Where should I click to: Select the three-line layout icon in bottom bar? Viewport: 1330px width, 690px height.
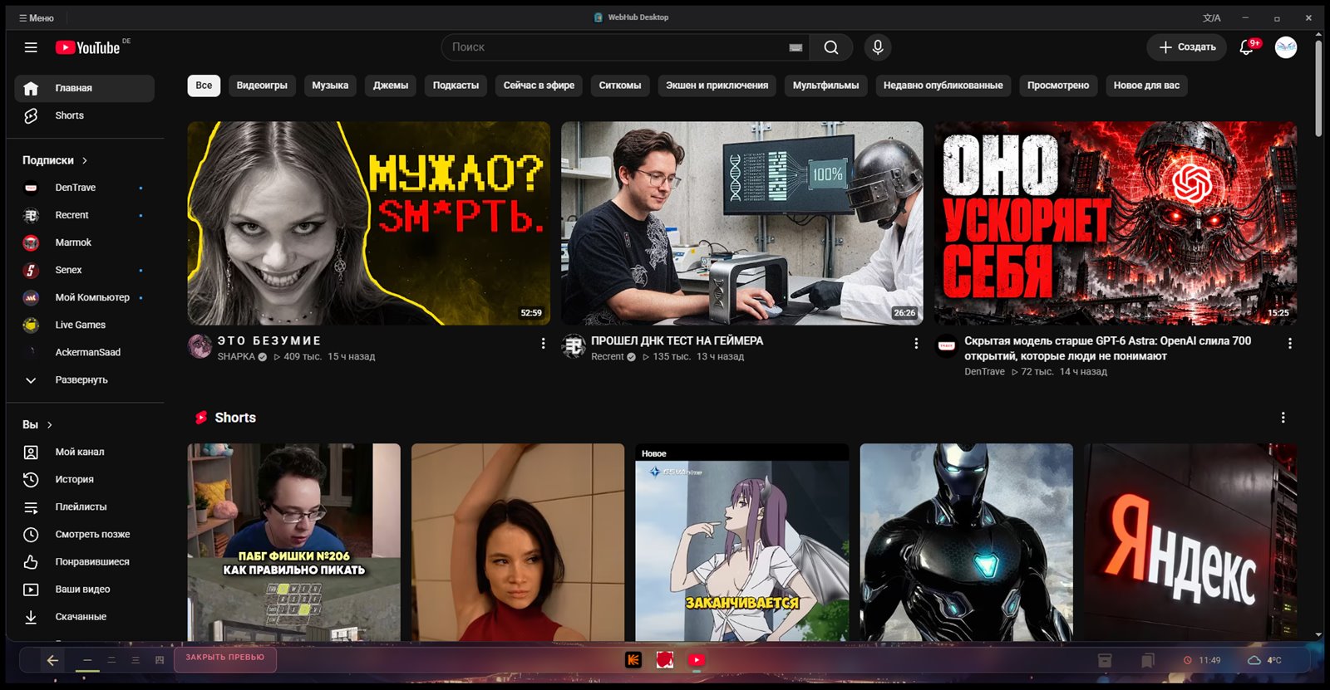pos(135,660)
